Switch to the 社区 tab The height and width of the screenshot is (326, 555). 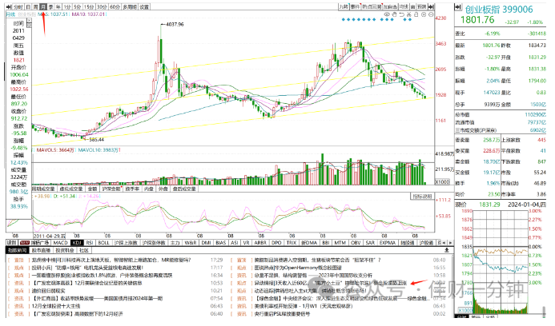pos(84,250)
